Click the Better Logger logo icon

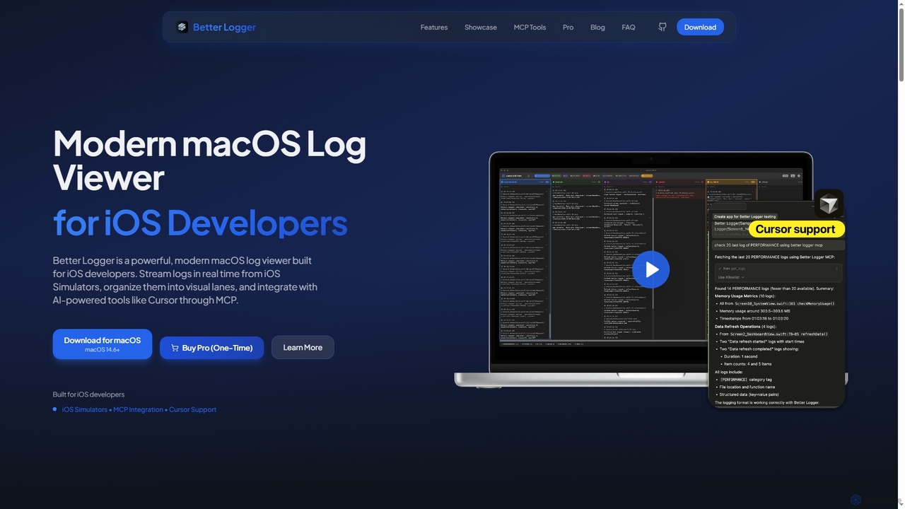[x=182, y=27]
